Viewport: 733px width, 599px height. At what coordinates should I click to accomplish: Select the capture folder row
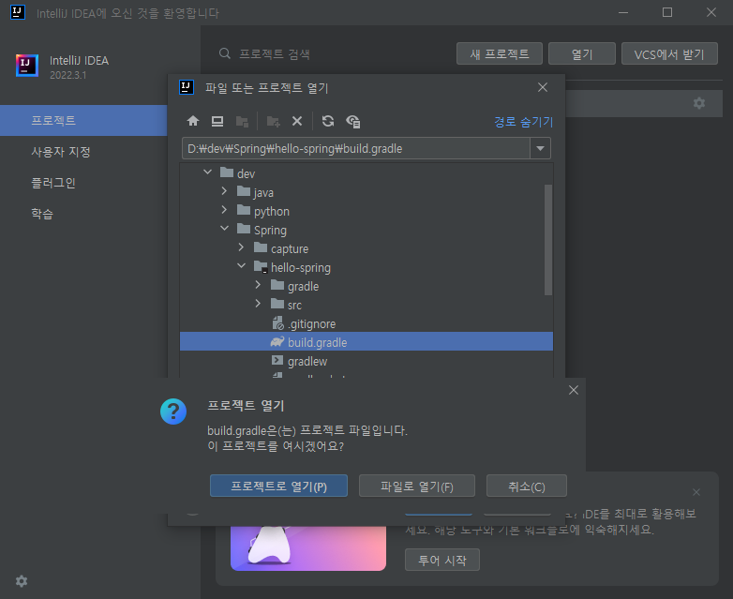tap(366, 248)
